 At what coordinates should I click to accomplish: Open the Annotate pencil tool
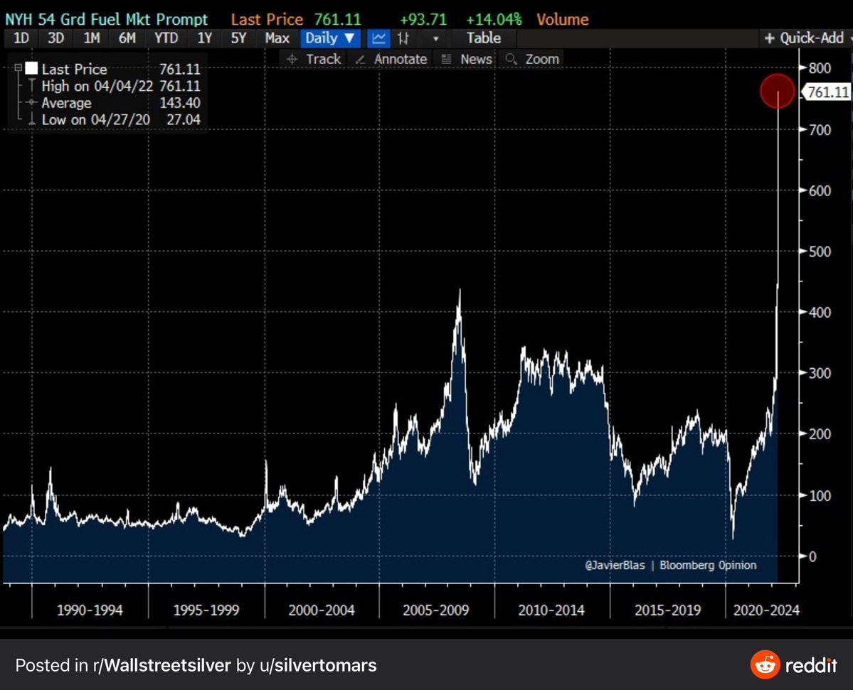click(x=391, y=60)
